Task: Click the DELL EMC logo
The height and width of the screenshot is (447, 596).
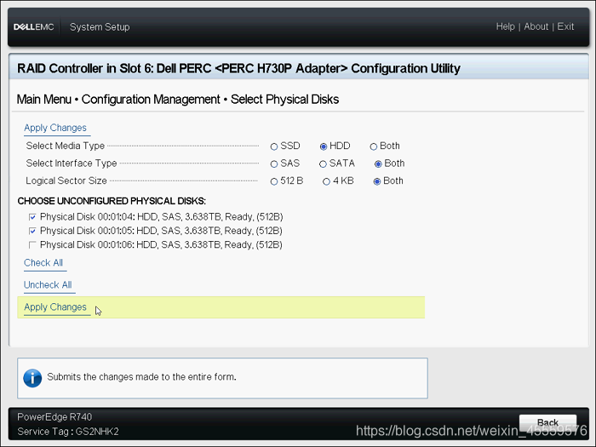Action: 33,27
